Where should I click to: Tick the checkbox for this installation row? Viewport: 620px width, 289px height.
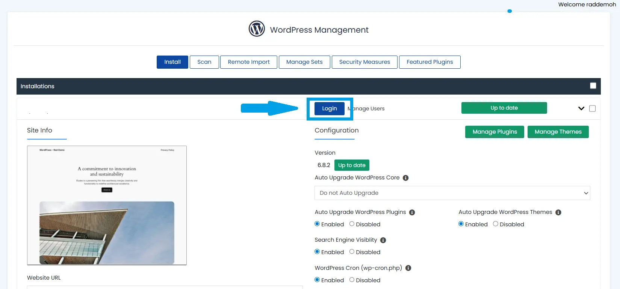[593, 108]
